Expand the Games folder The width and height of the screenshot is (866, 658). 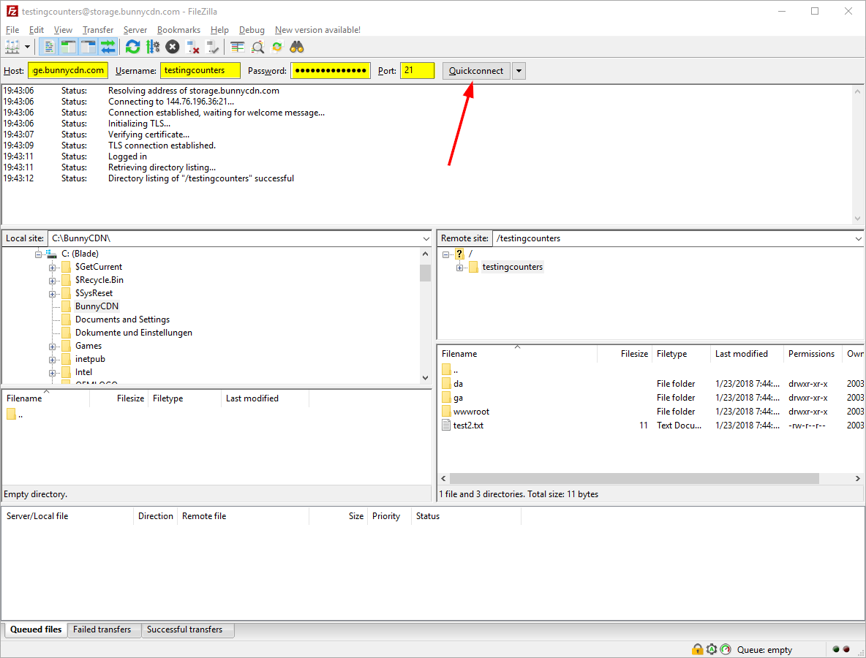52,347
